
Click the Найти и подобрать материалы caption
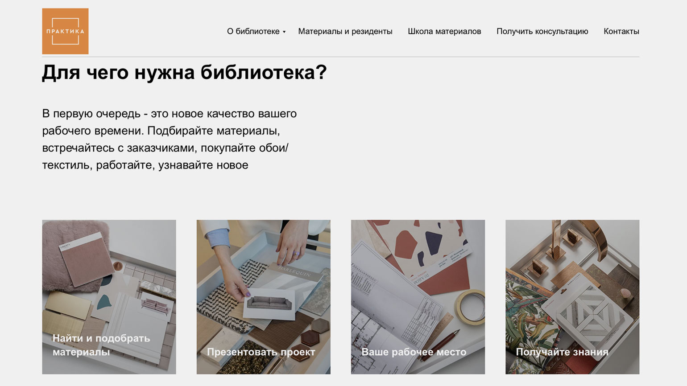coord(101,345)
